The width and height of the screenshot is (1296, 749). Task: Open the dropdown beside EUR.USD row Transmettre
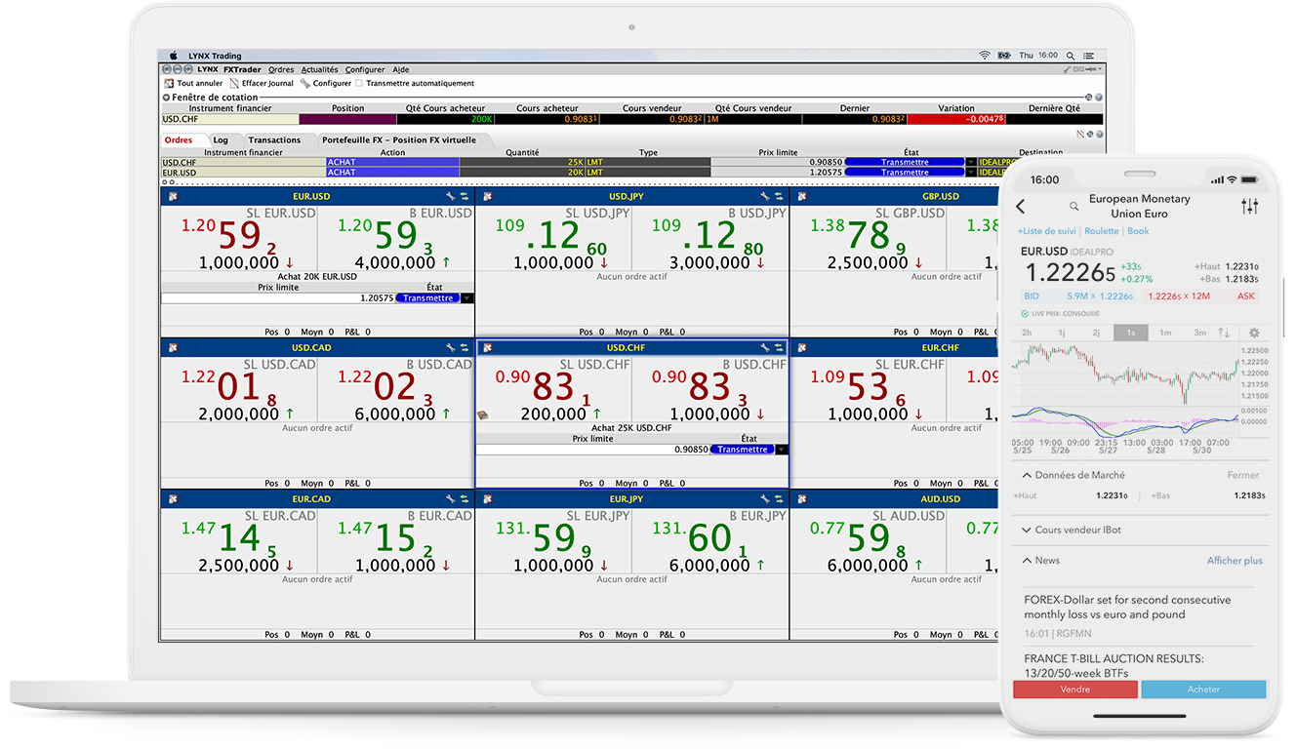tap(970, 172)
